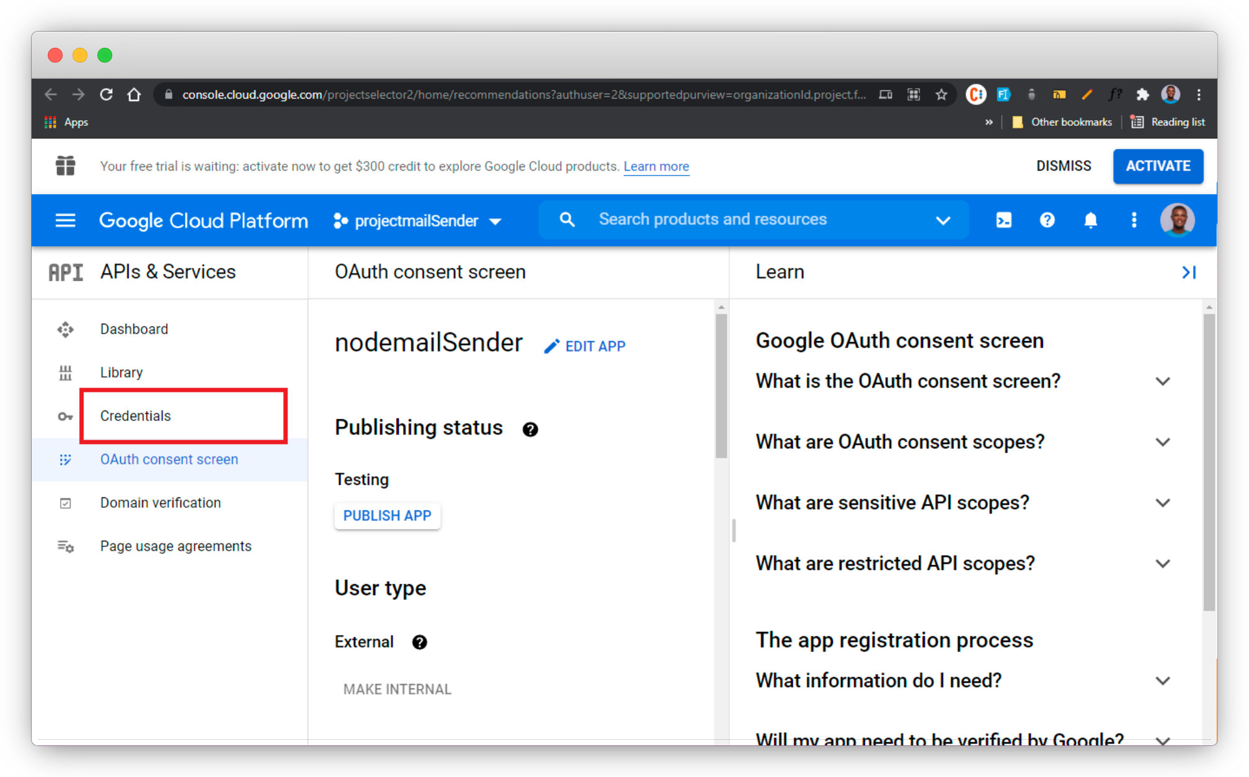The height and width of the screenshot is (777, 1249).
Task: Expand the search bar dropdown chevron
Action: pos(943,220)
